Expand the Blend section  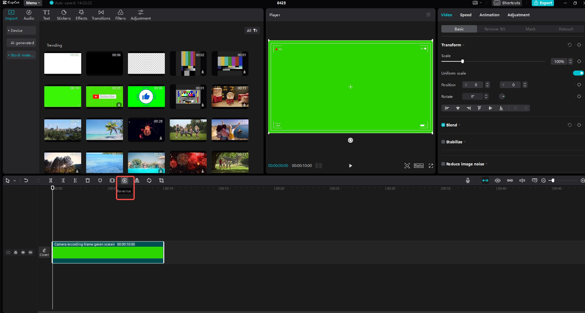coord(460,125)
